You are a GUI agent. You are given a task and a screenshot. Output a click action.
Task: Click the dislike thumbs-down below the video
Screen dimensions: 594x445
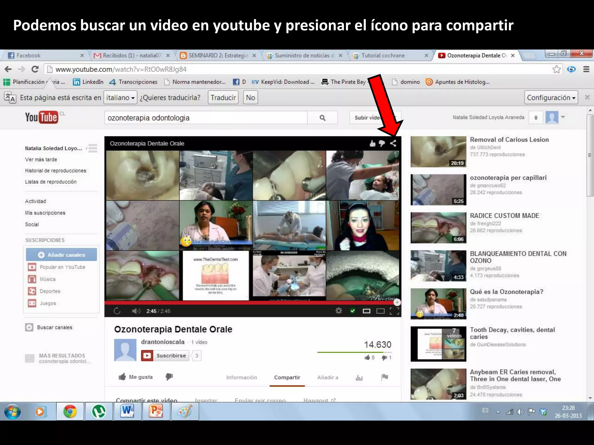[169, 377]
